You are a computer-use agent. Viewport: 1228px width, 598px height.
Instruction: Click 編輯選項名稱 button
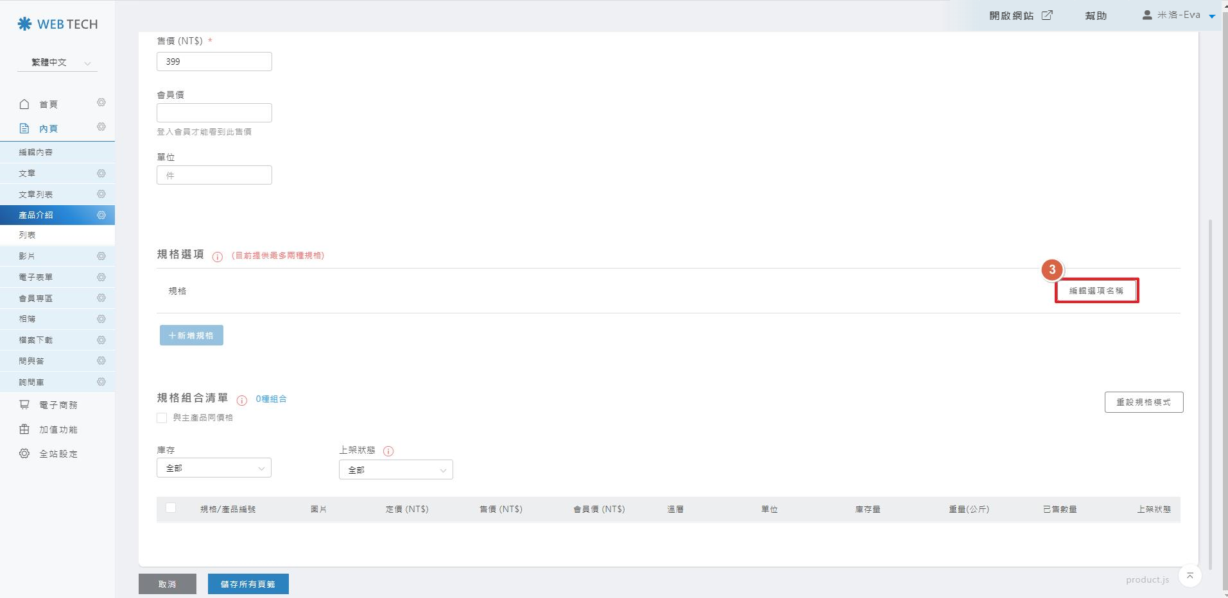coord(1096,290)
